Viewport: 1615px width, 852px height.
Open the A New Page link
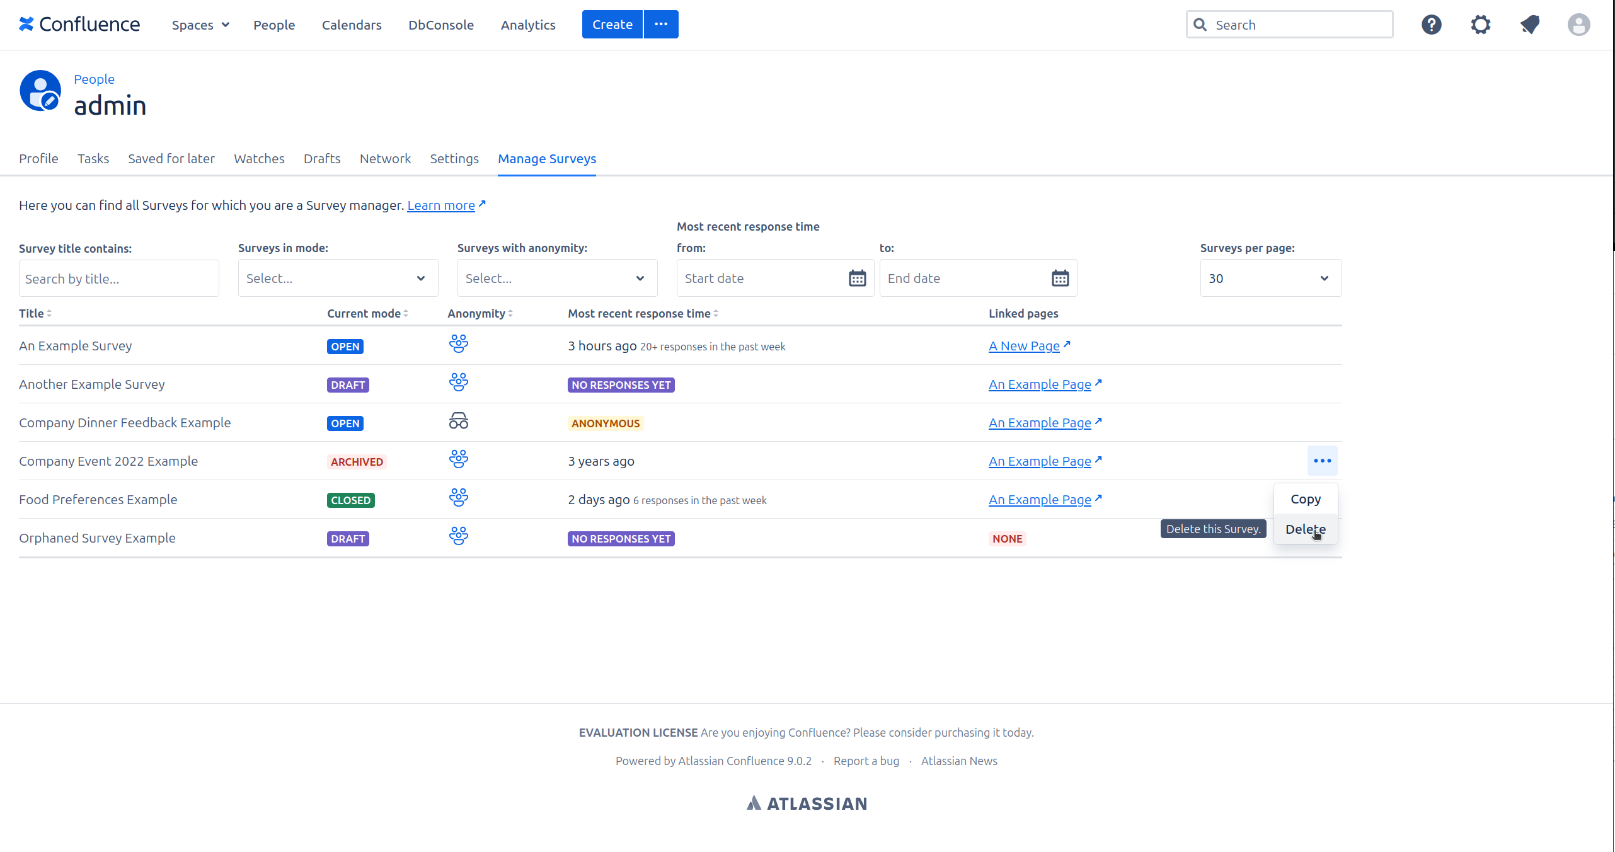pyautogui.click(x=1024, y=346)
